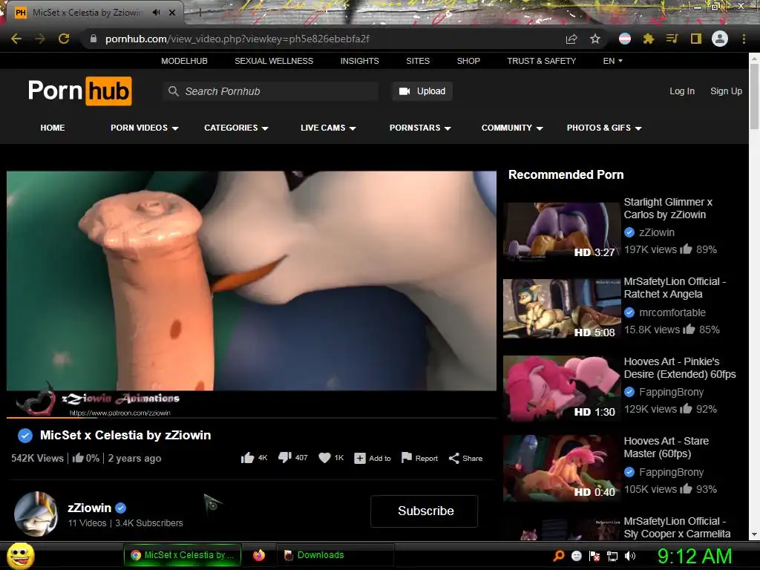Click the site logo in the header
The height and width of the screenshot is (570, 760).
click(80, 91)
